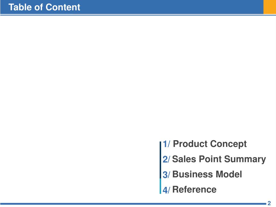This screenshot has width=276, height=207.
Task: Click the word 'Content' in the title
Action: tap(63, 7)
